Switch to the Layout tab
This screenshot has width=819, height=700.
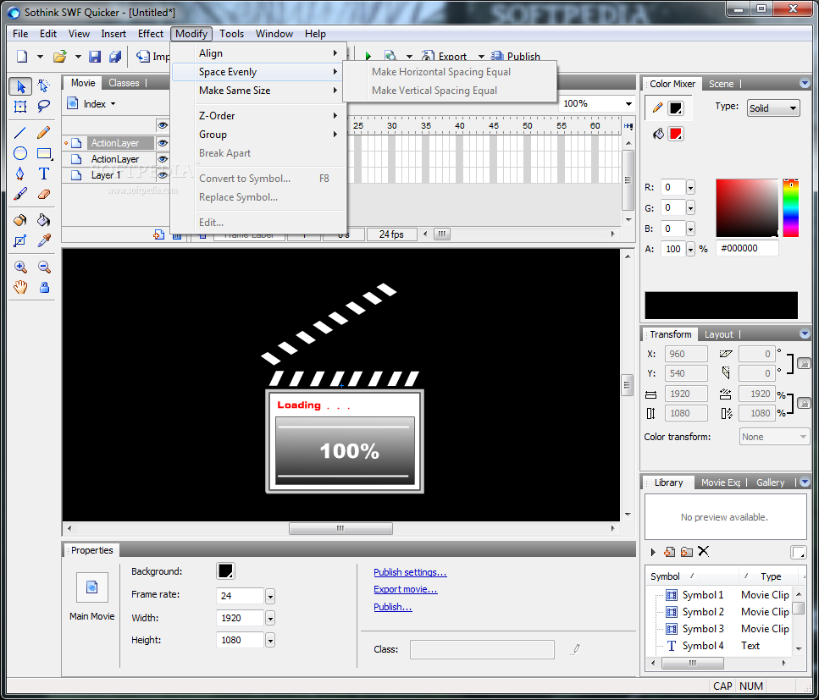(718, 334)
